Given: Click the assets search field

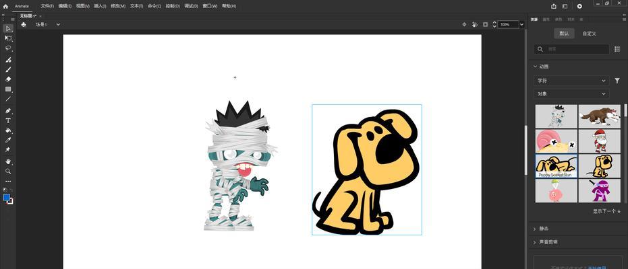Looking at the screenshot, I should click(x=571, y=48).
